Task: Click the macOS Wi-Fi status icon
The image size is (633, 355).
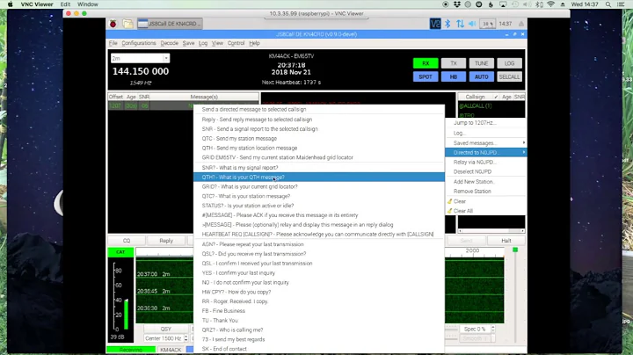Action: click(x=550, y=4)
